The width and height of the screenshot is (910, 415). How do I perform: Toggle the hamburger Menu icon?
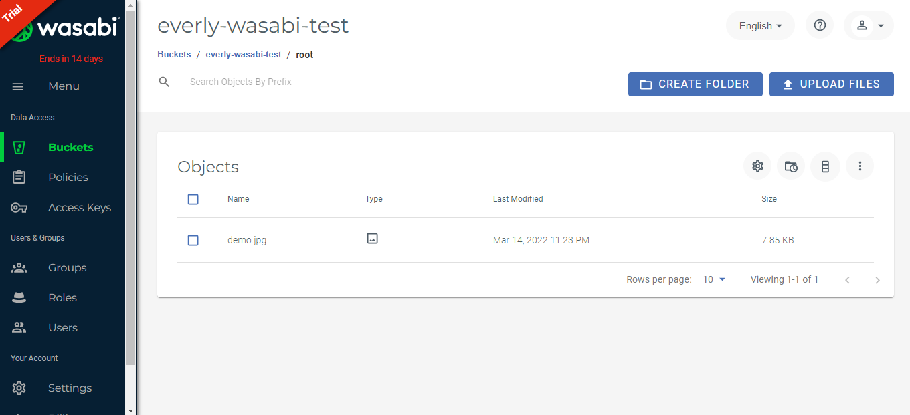pyautogui.click(x=17, y=86)
